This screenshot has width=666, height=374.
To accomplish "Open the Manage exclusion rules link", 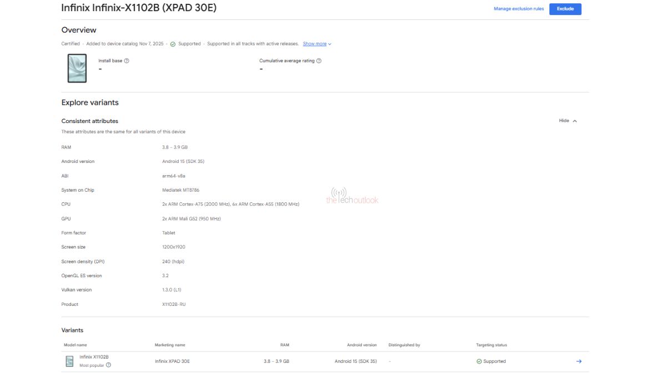I will pos(518,9).
